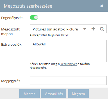Click into the Extra opciók text area
108x99 pixels.
coord(68,51)
